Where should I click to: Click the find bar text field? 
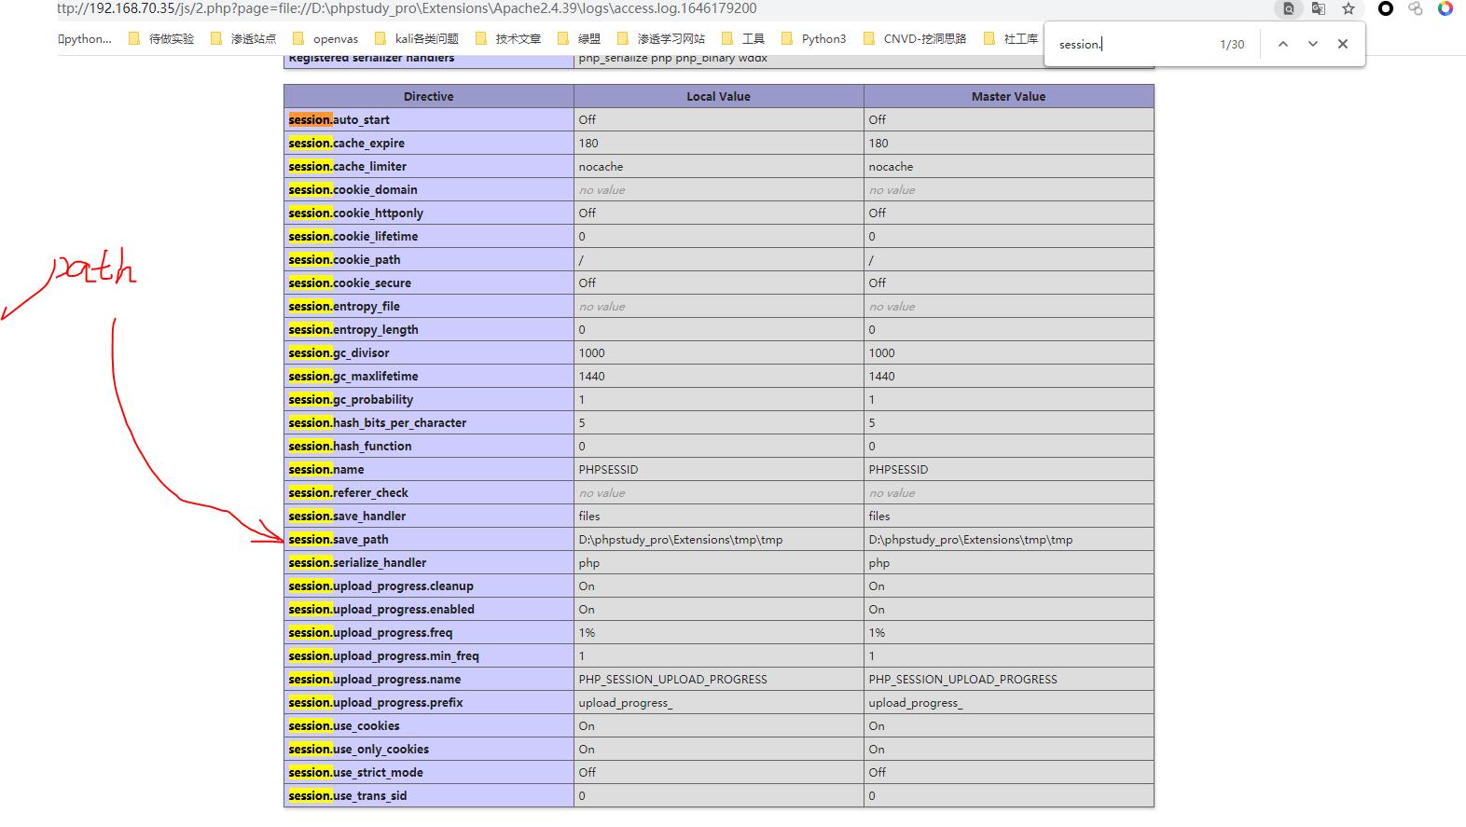click(1133, 44)
